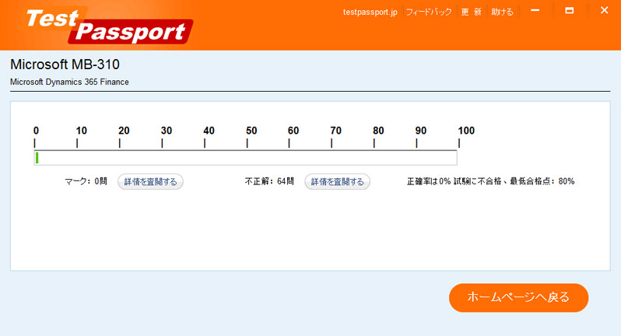621x336 pixels.
Task: Open 助ける help in the header
Action: tap(502, 12)
